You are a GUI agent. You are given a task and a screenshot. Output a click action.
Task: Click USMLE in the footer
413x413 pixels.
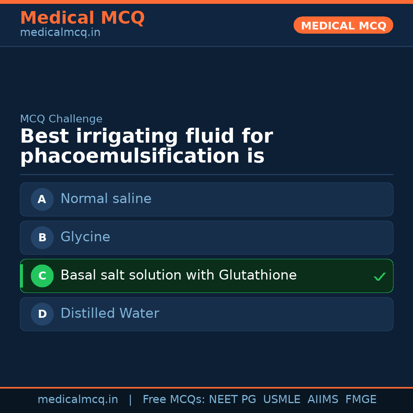281,400
